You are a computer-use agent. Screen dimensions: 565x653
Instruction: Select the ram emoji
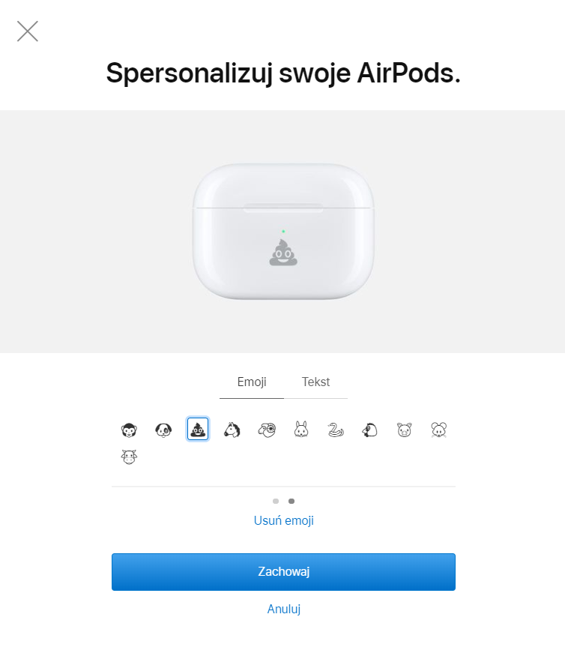[x=267, y=430]
